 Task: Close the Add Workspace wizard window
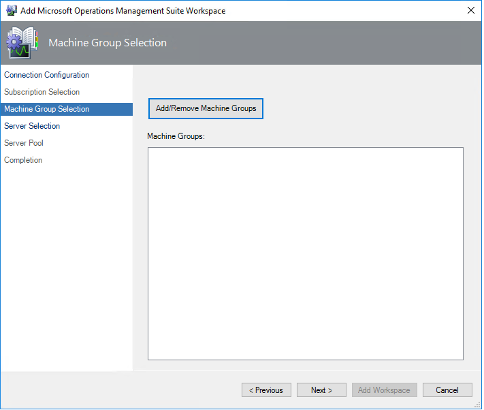[470, 11]
